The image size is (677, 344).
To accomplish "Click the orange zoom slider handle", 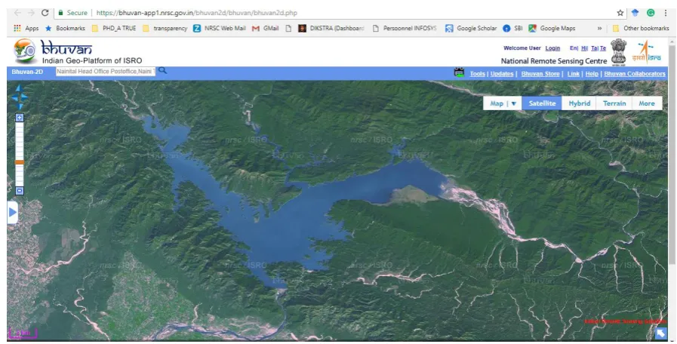I will click(x=20, y=162).
